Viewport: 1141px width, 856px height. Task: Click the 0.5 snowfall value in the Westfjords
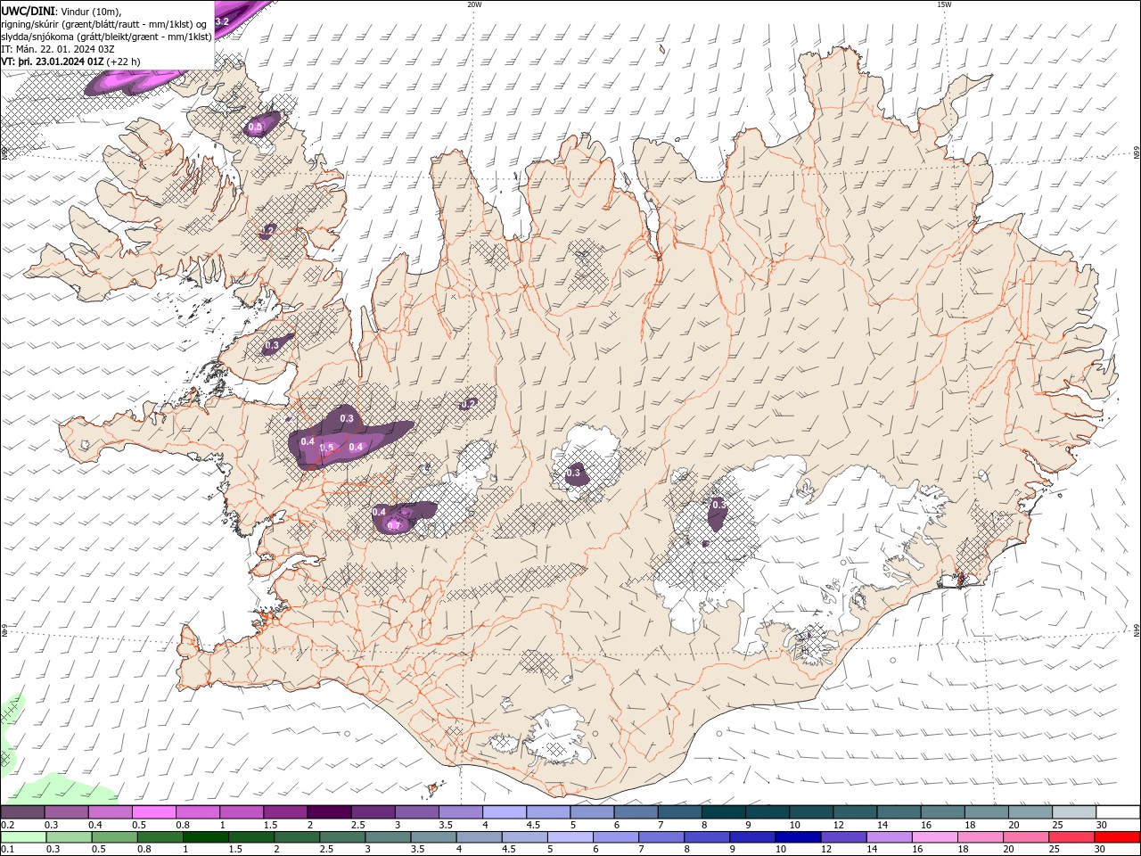[x=255, y=128]
